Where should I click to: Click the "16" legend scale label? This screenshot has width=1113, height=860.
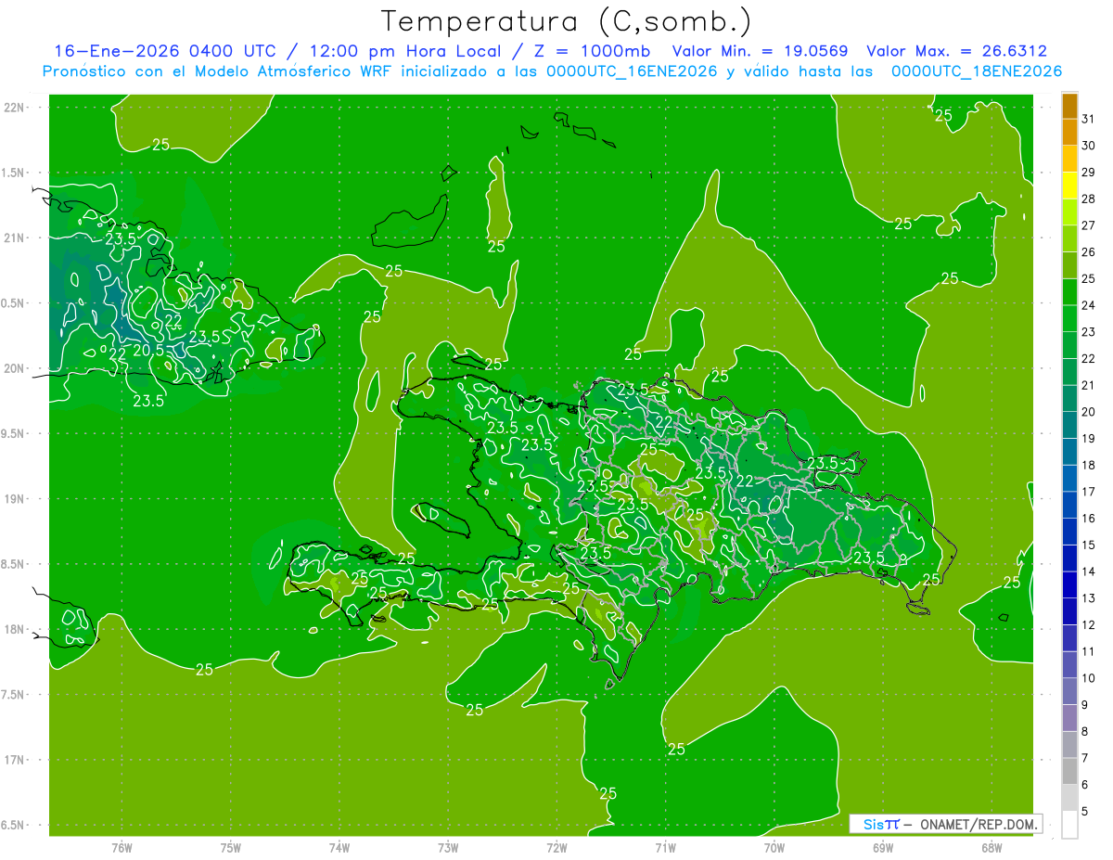coord(1089,519)
